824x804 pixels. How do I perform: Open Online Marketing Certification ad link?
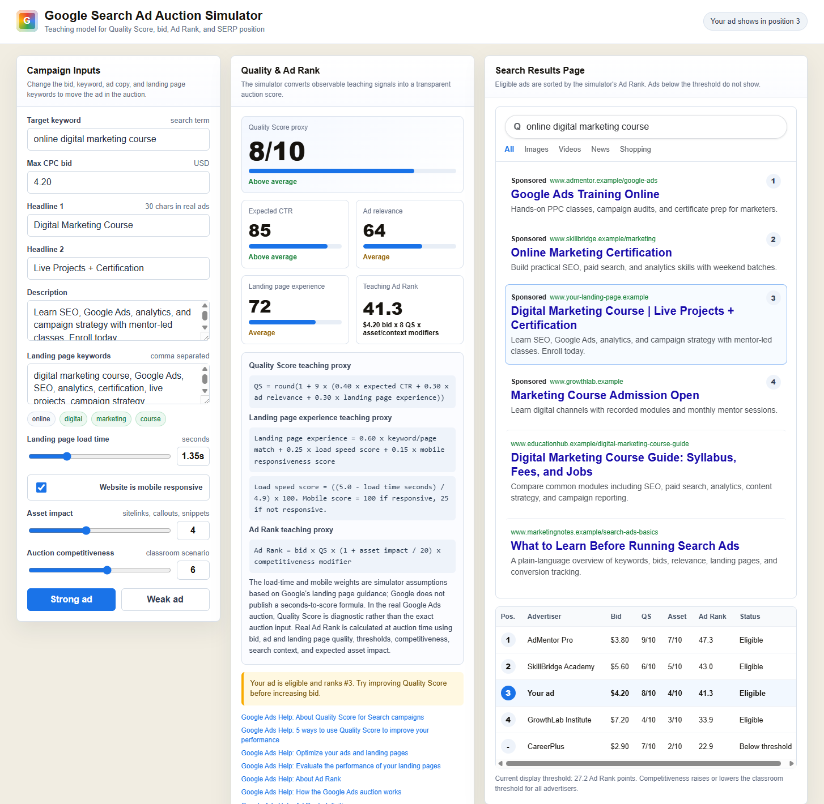[x=591, y=253]
